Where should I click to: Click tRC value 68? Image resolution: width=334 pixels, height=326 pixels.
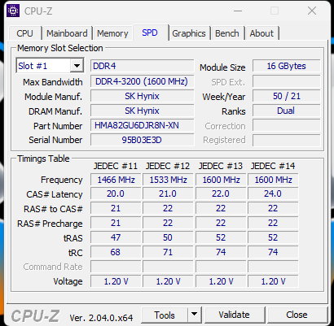116,252
